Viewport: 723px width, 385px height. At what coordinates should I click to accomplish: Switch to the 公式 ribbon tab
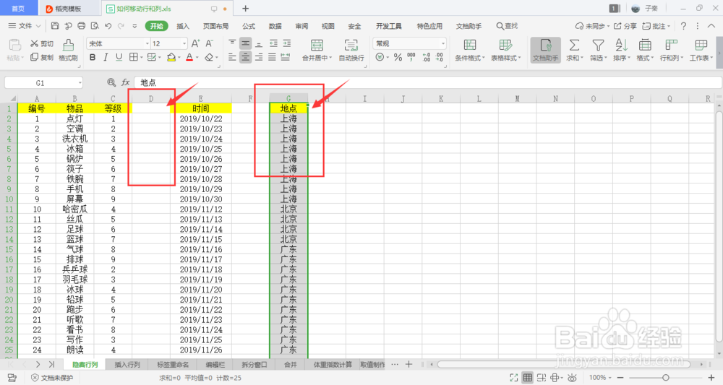pyautogui.click(x=249, y=26)
